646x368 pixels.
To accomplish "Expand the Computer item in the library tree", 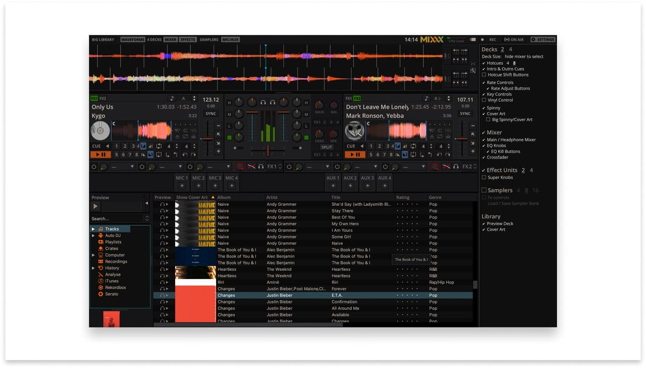I will 93,255.
